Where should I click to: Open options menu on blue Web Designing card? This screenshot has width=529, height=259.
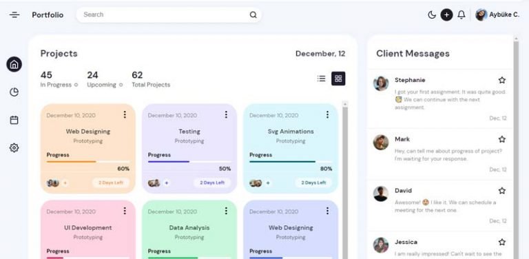pos(327,211)
